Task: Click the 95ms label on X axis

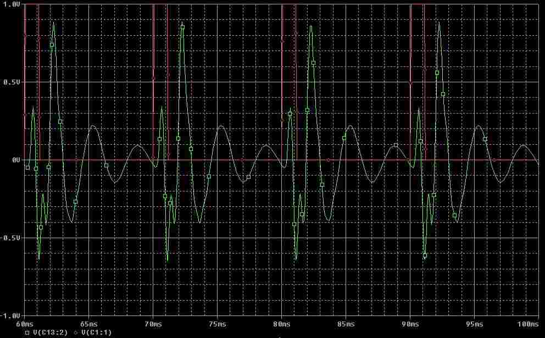Action: [475, 324]
